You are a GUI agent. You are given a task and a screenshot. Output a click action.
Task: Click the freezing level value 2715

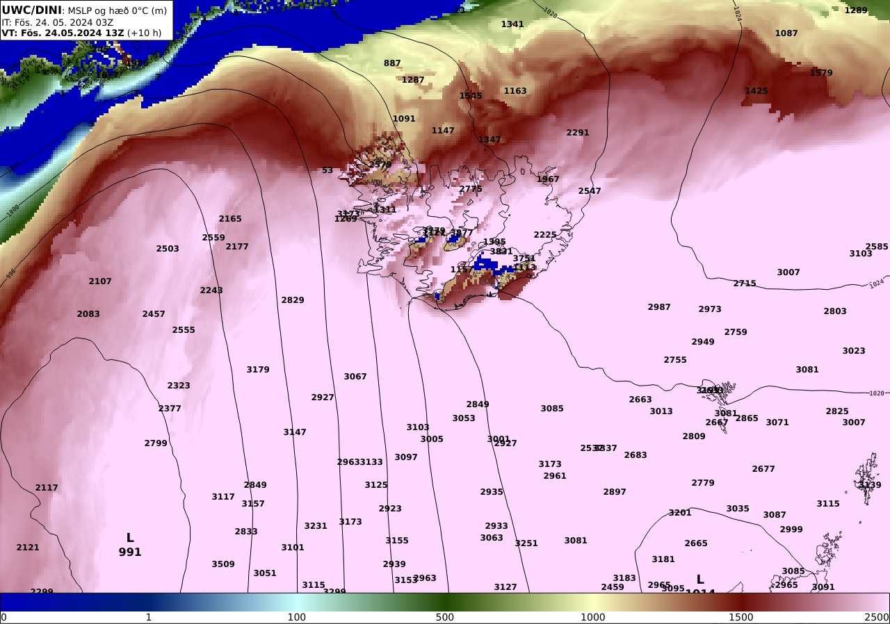(x=745, y=284)
